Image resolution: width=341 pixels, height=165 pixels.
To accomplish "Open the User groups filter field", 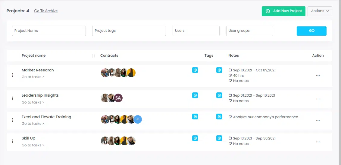I will coord(250,31).
